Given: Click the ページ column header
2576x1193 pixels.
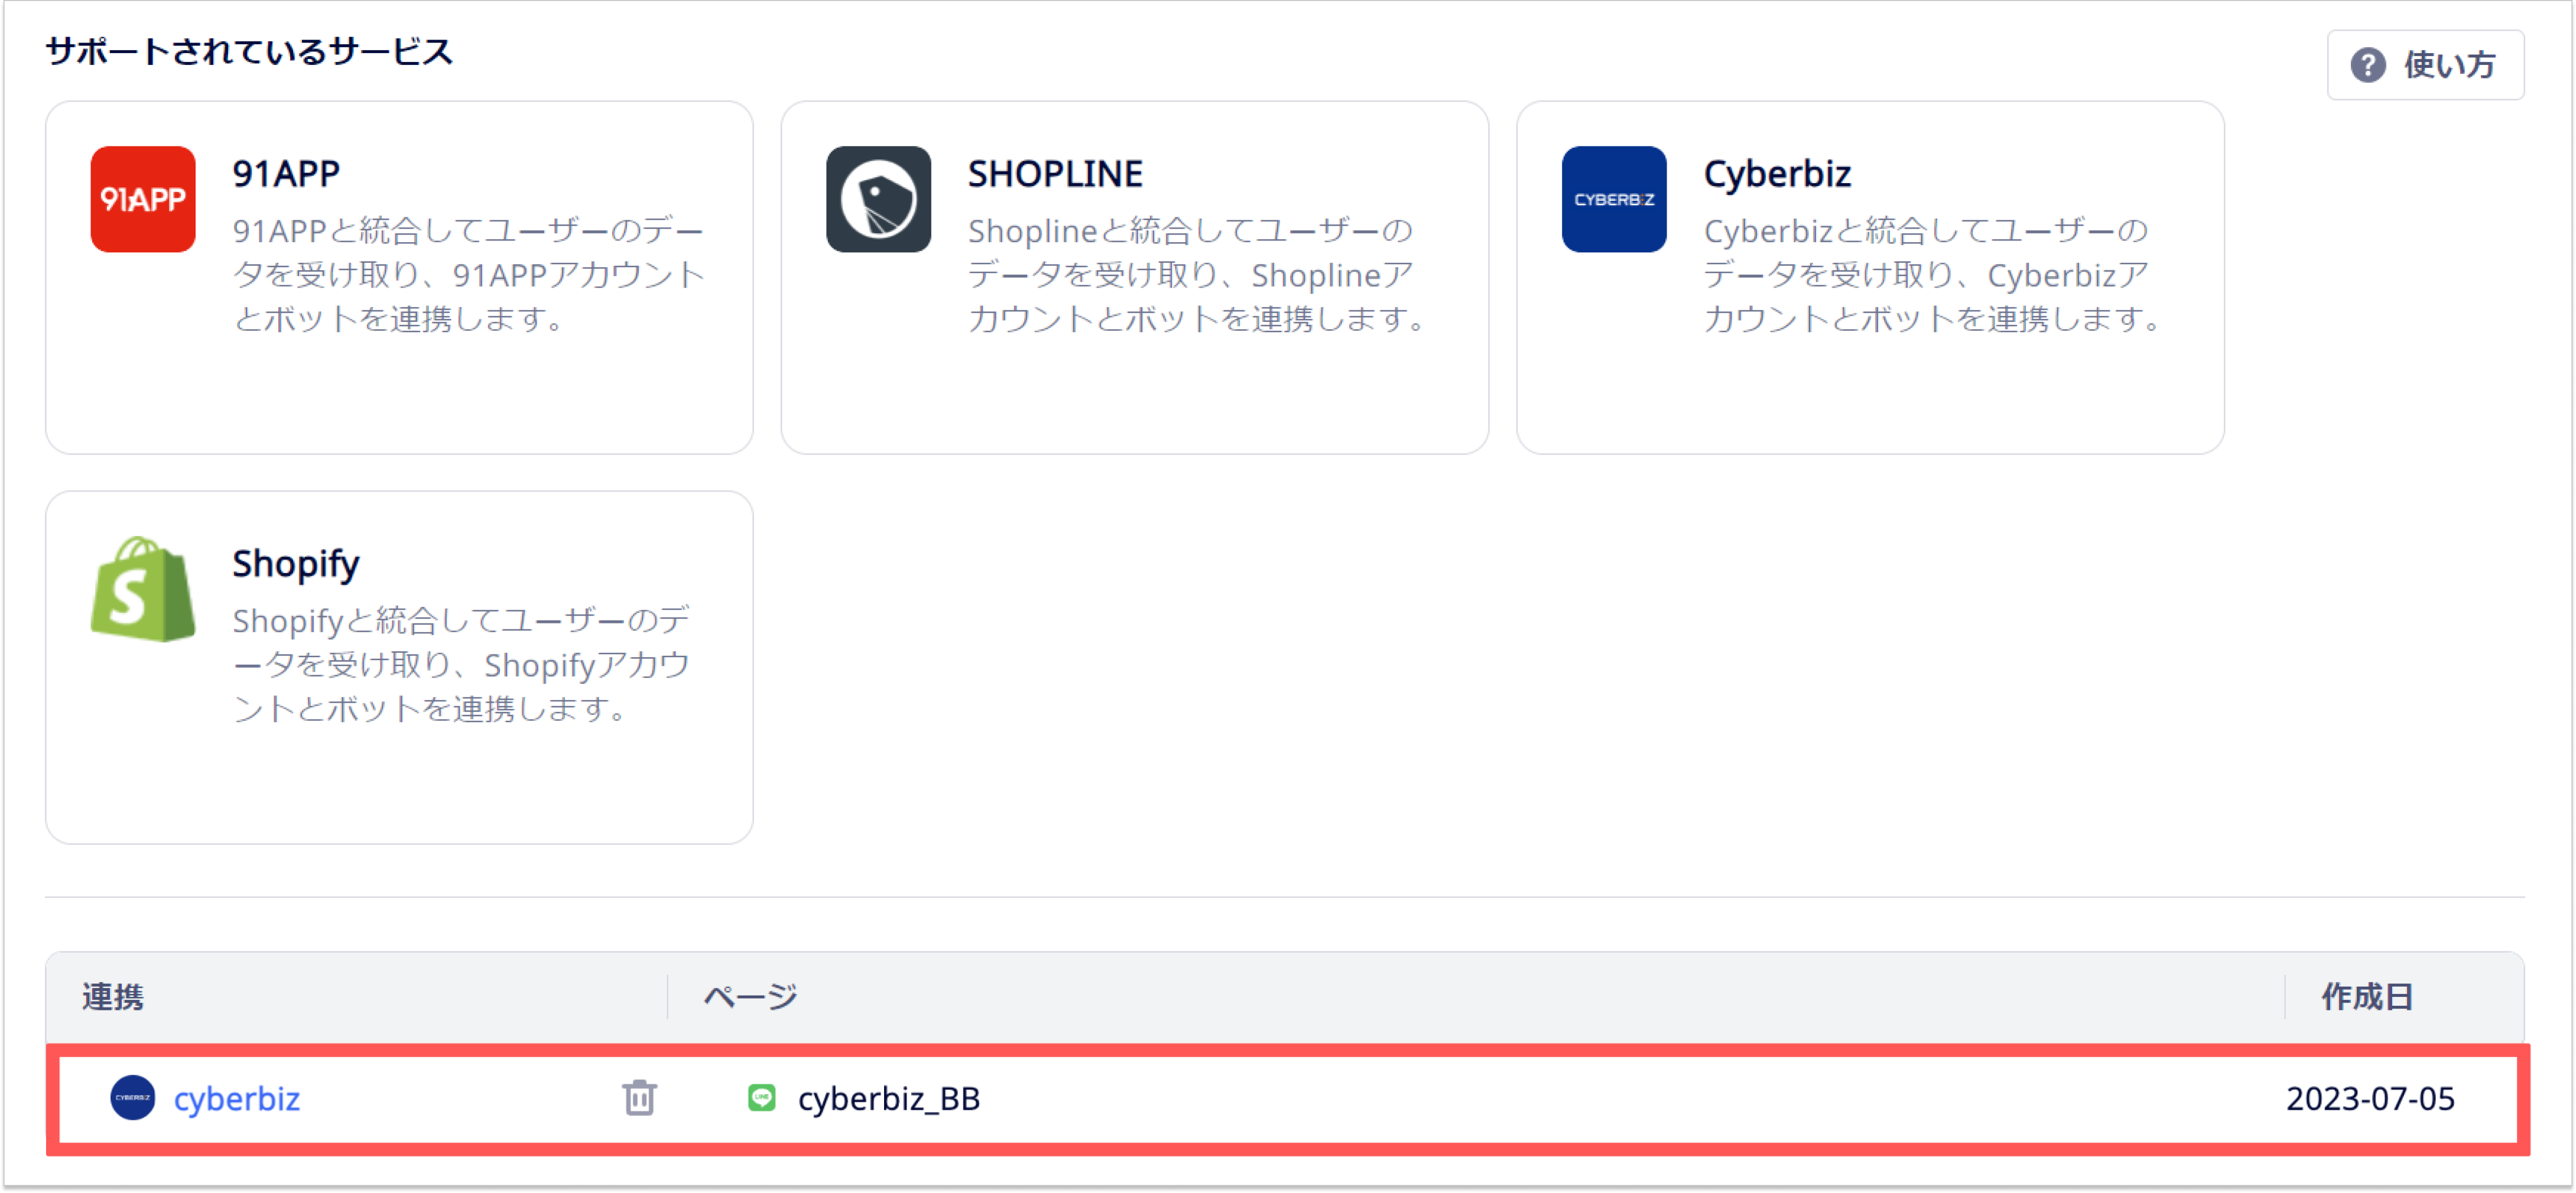Looking at the screenshot, I should [x=750, y=997].
